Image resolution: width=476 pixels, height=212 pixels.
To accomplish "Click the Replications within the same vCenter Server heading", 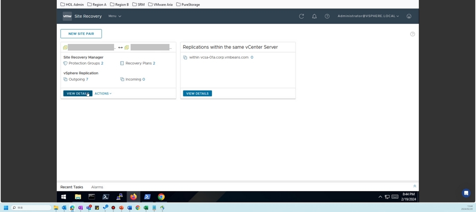I will pyautogui.click(x=230, y=47).
